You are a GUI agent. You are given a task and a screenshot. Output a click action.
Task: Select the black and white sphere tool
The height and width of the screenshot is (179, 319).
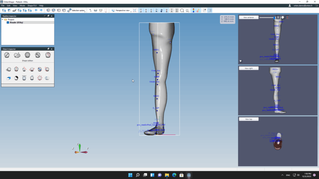[x=16, y=78]
